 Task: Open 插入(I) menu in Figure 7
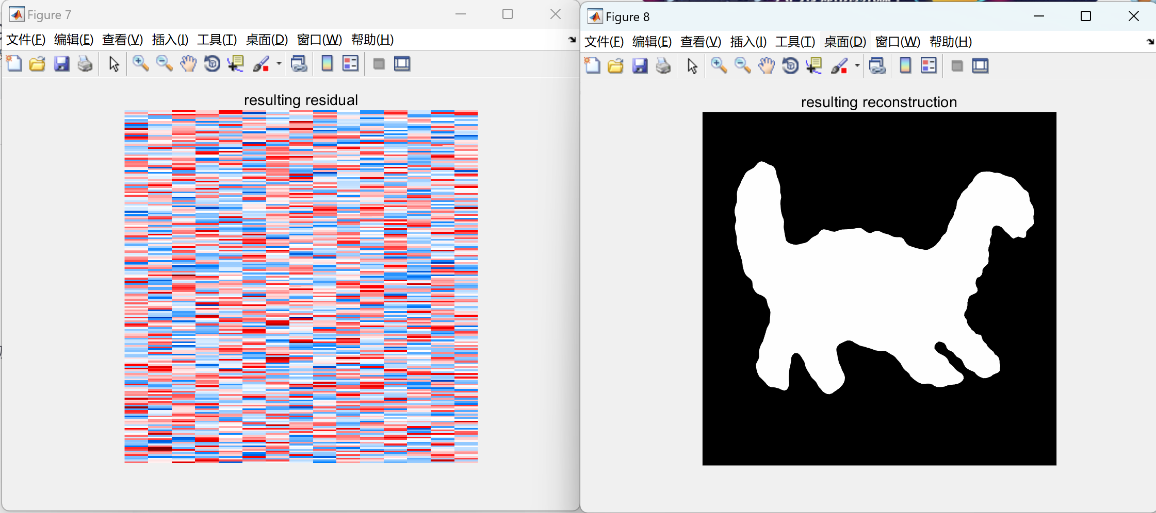tap(170, 40)
